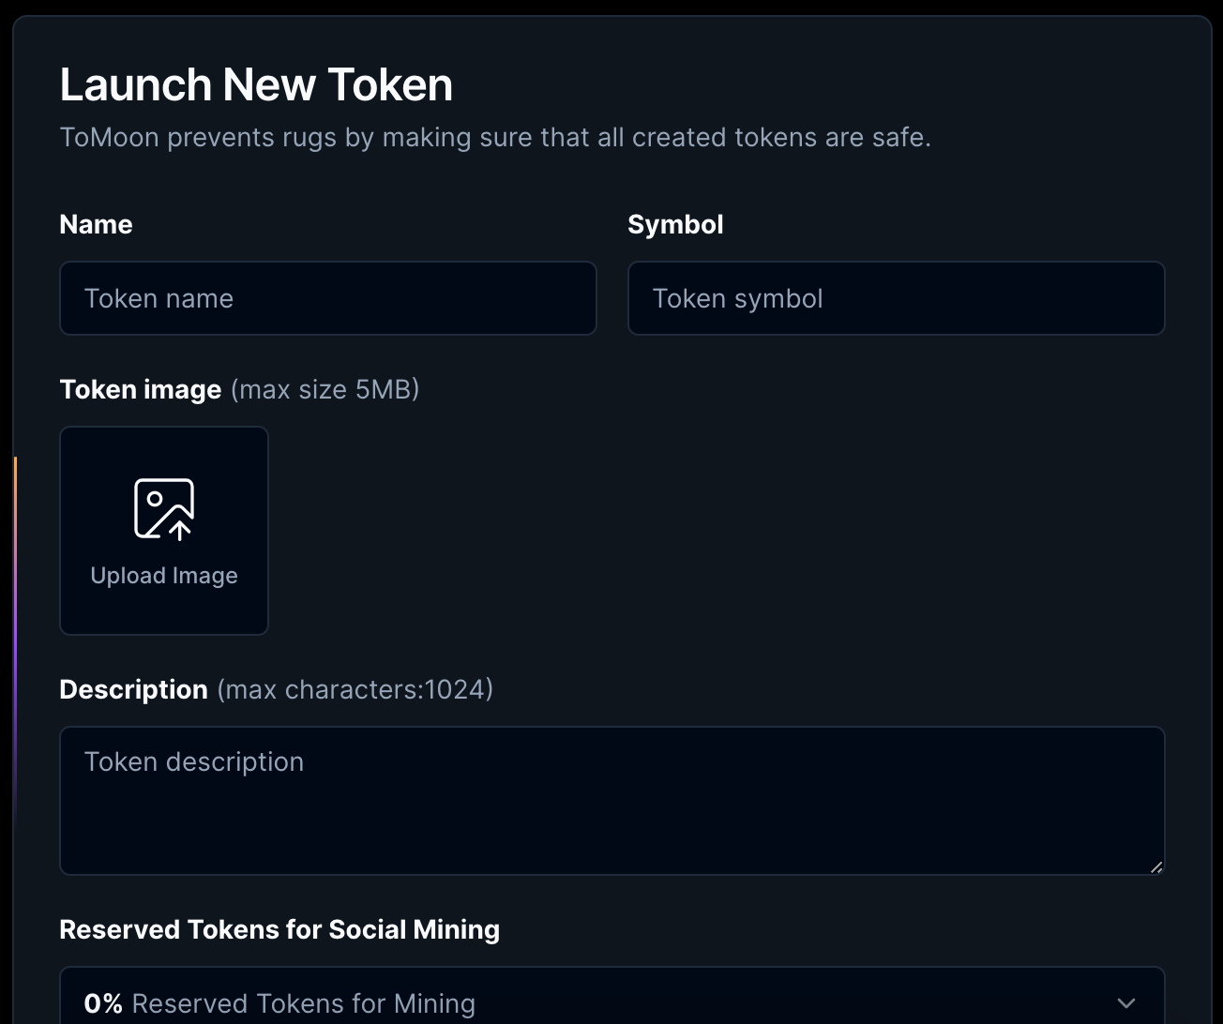Click the ToMoon prevents rugs subtitle text
The width and height of the screenshot is (1223, 1024).
coord(495,138)
